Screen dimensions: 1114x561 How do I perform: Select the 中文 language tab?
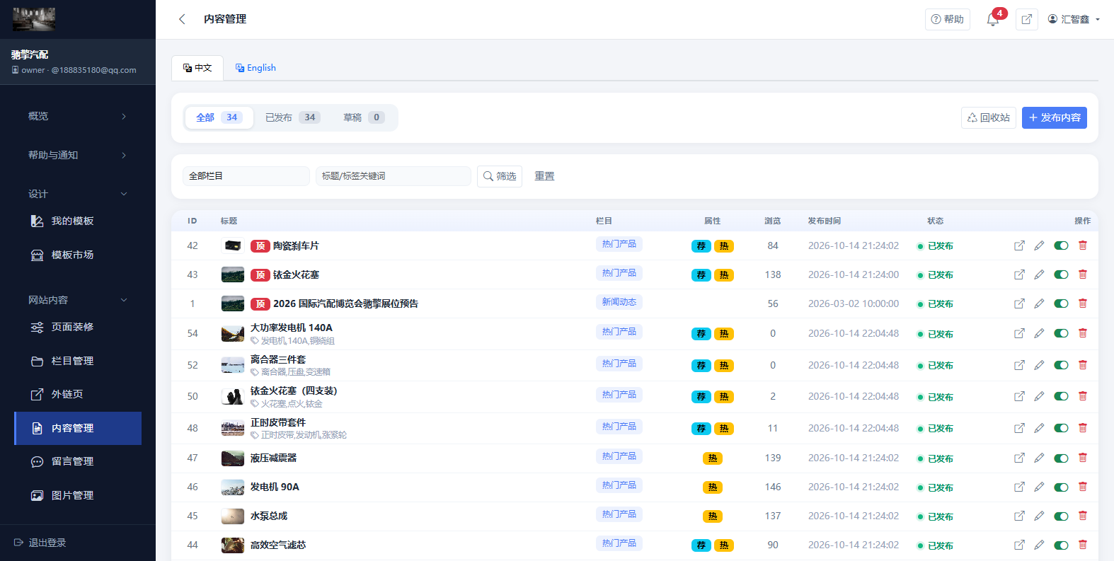coord(197,68)
